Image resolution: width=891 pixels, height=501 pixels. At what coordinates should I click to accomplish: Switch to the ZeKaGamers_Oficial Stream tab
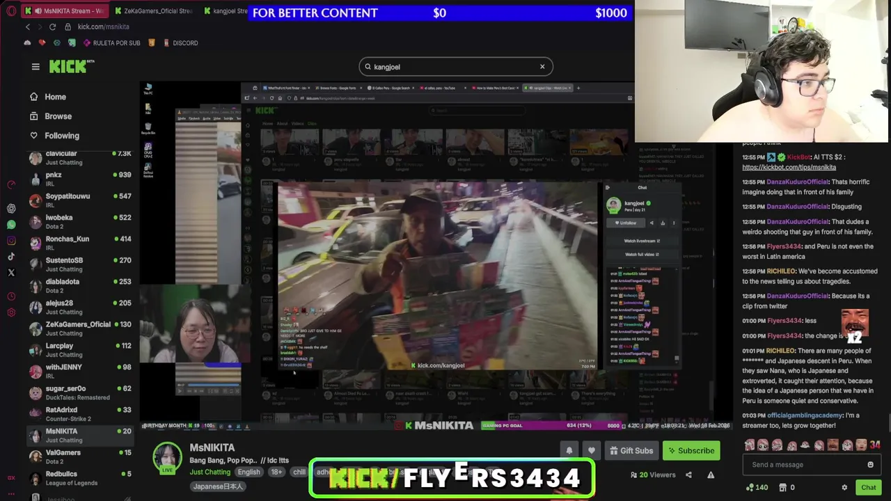coord(153,11)
